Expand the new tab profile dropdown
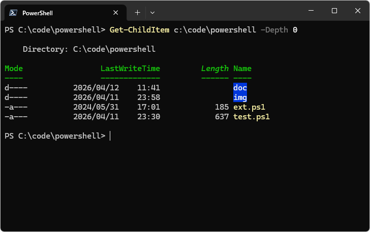 152,12
